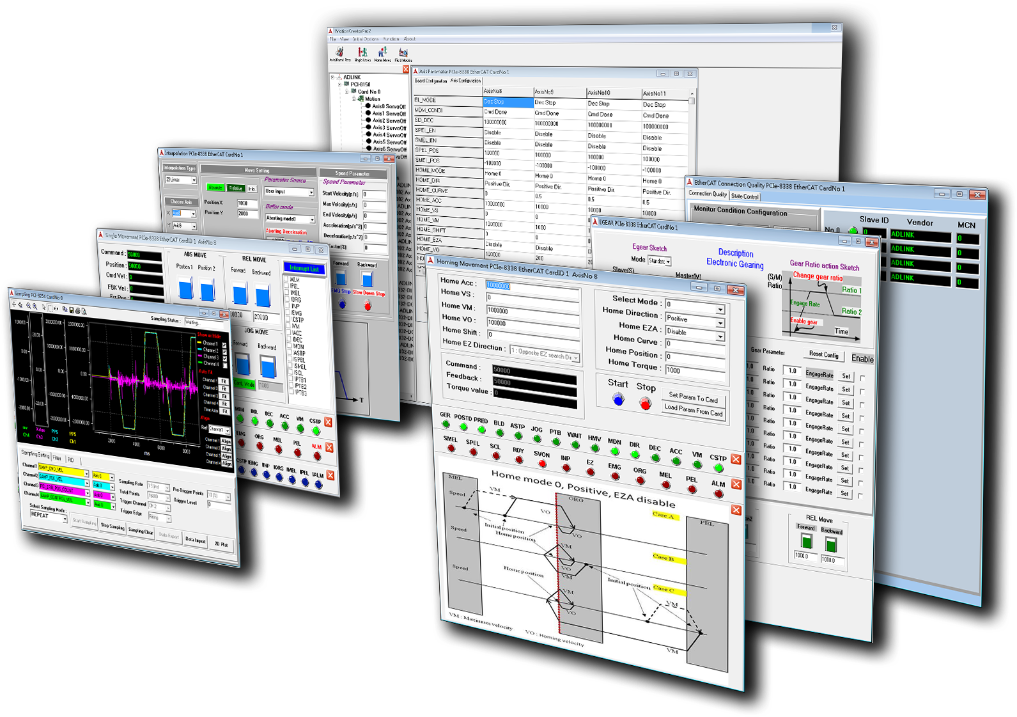Viewport: 1017px width, 717px height.
Task: Click Sampling Clear button
Action: (x=141, y=531)
